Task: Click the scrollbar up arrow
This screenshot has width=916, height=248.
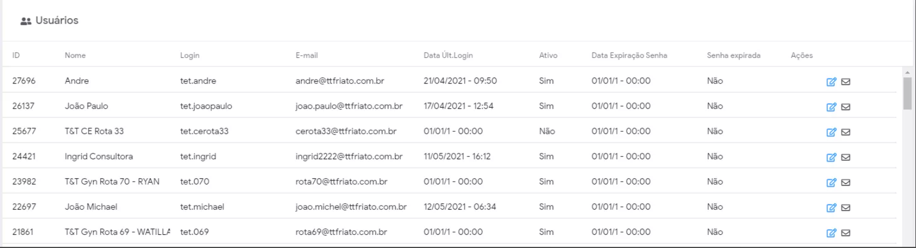Action: click(907, 73)
